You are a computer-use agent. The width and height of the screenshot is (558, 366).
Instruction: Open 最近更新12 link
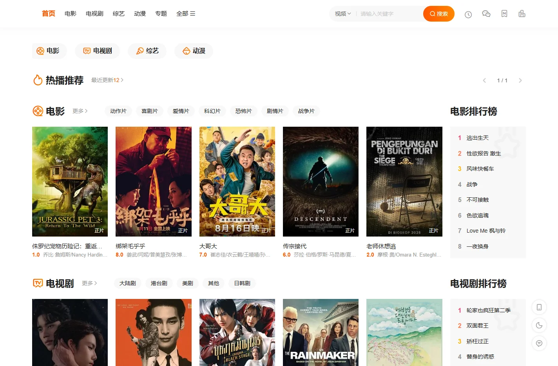click(107, 80)
